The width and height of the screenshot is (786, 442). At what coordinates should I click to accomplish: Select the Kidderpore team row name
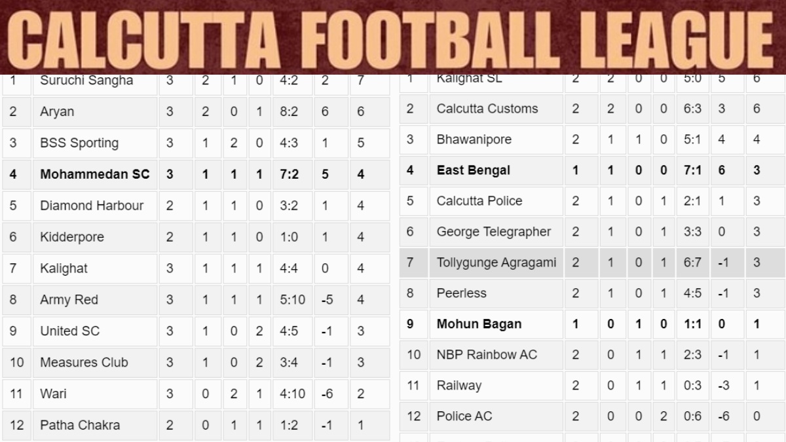72,237
